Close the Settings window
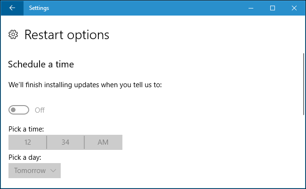Screen dimensions: 306x189 click(294, 8)
